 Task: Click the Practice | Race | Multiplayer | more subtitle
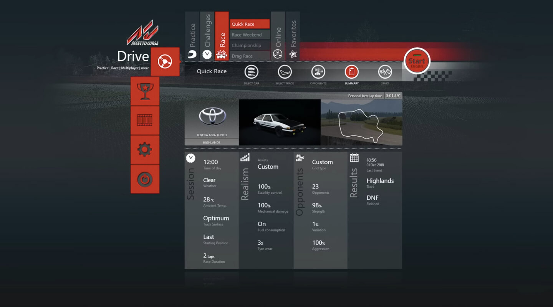click(x=123, y=68)
